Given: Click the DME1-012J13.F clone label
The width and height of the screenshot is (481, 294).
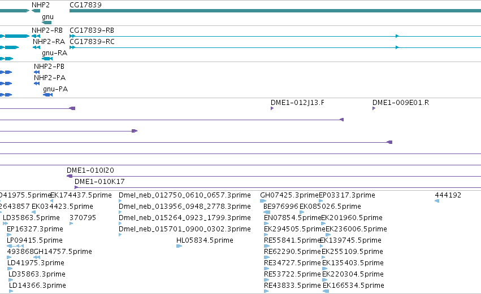Looking at the screenshot, I should click(x=297, y=103).
